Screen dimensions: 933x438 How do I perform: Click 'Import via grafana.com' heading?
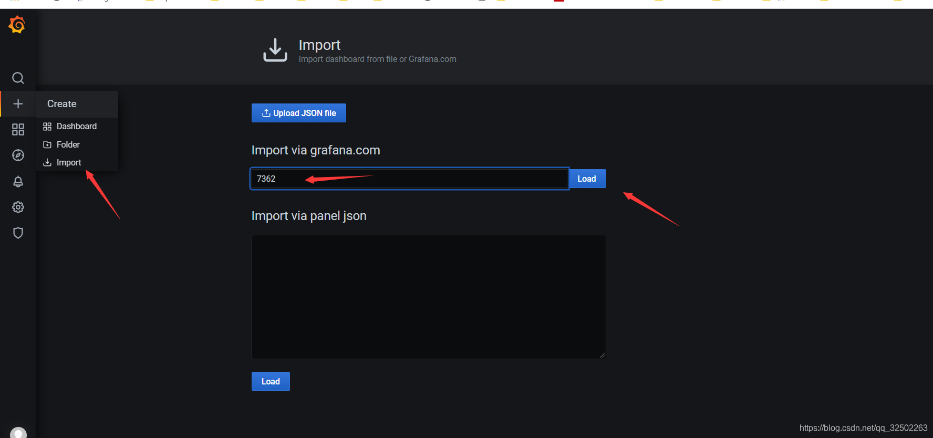(x=316, y=150)
